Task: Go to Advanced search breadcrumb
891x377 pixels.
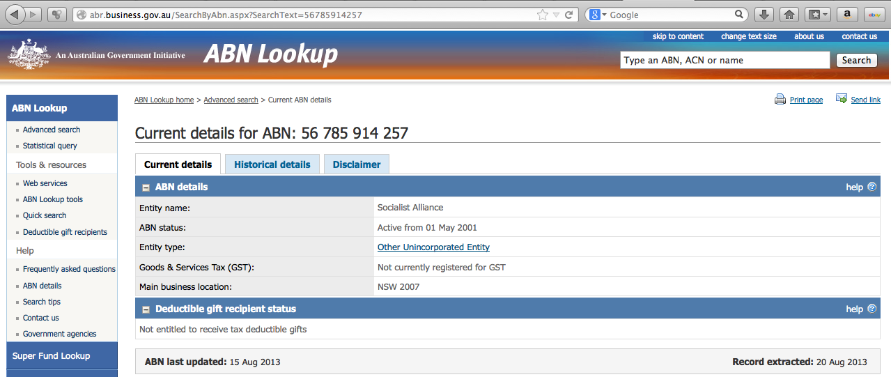Action: pyautogui.click(x=231, y=100)
